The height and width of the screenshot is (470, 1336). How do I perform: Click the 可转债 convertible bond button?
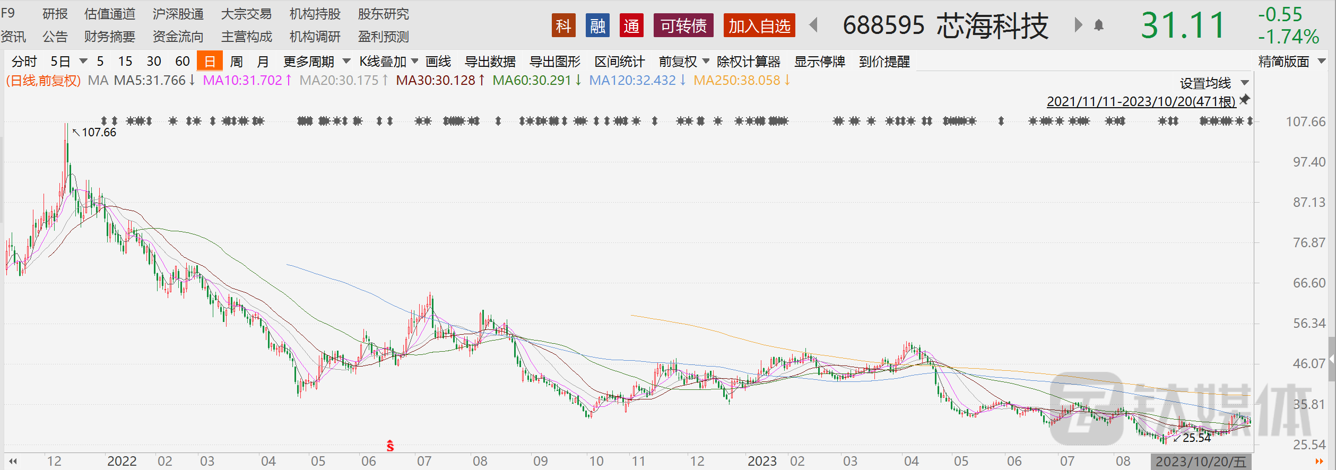pyautogui.click(x=683, y=25)
